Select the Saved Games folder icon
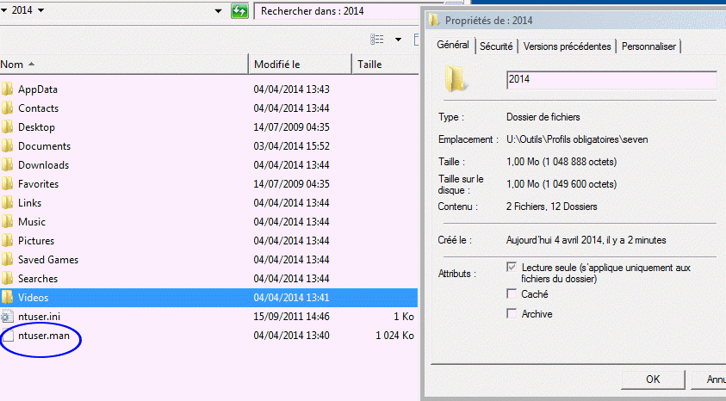This screenshot has width=726, height=401. [x=7, y=260]
